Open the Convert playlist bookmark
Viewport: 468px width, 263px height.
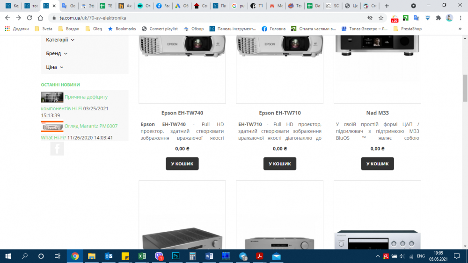point(160,29)
